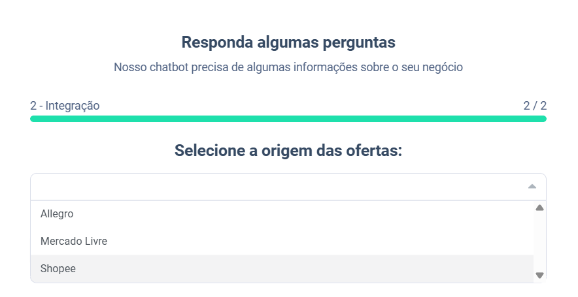Choose the Mercado Livre option
Image resolution: width=578 pixels, height=297 pixels.
pyautogui.click(x=74, y=241)
